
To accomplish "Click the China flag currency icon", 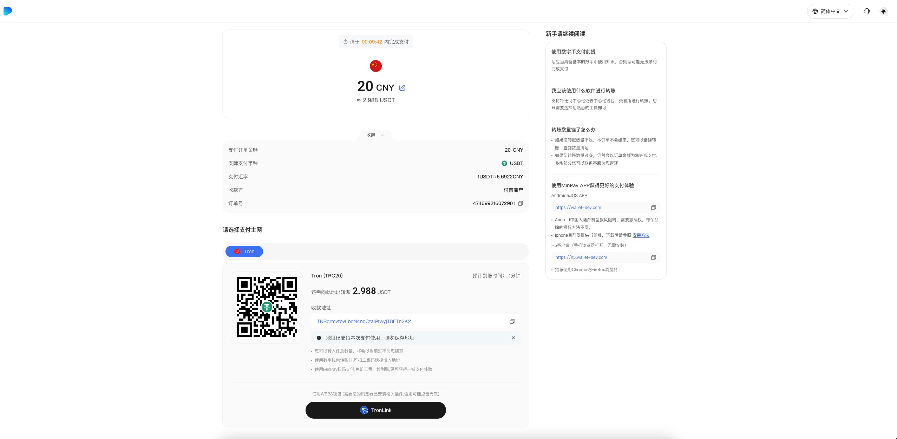I will pyautogui.click(x=375, y=66).
